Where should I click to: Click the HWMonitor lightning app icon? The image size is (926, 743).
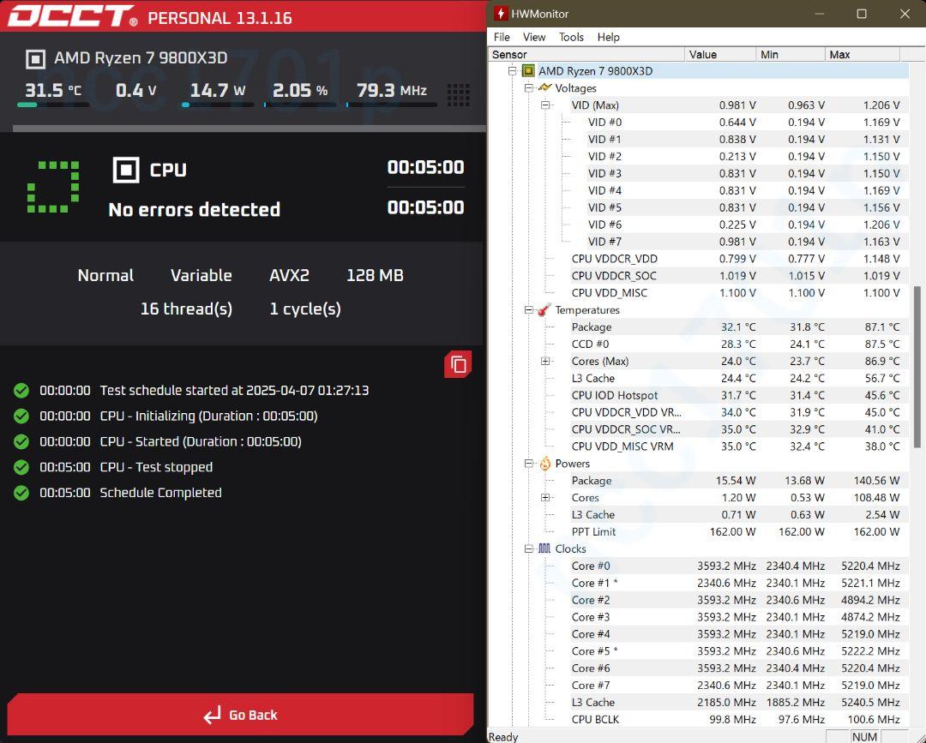[500, 14]
